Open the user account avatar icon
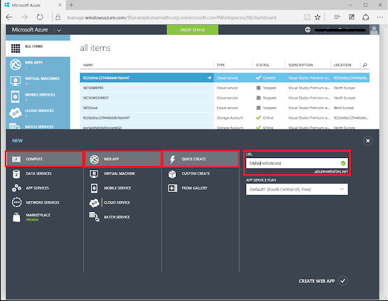The image size is (388, 301). (374, 30)
